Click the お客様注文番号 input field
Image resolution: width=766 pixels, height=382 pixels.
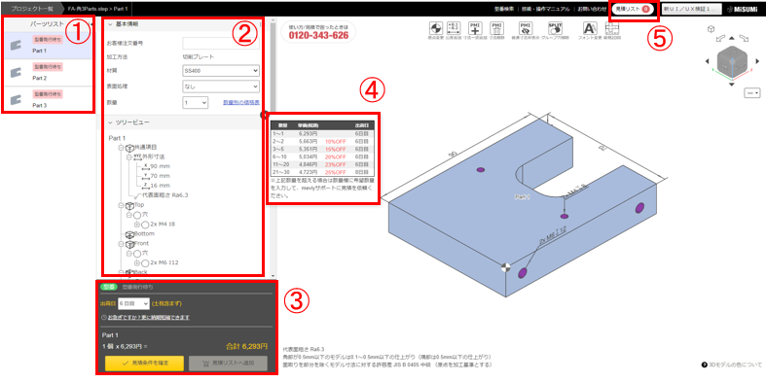click(221, 44)
